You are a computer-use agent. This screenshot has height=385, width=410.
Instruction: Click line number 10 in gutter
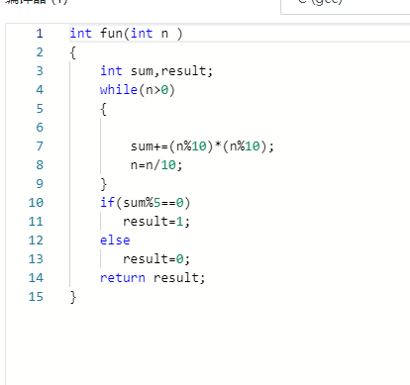36,203
